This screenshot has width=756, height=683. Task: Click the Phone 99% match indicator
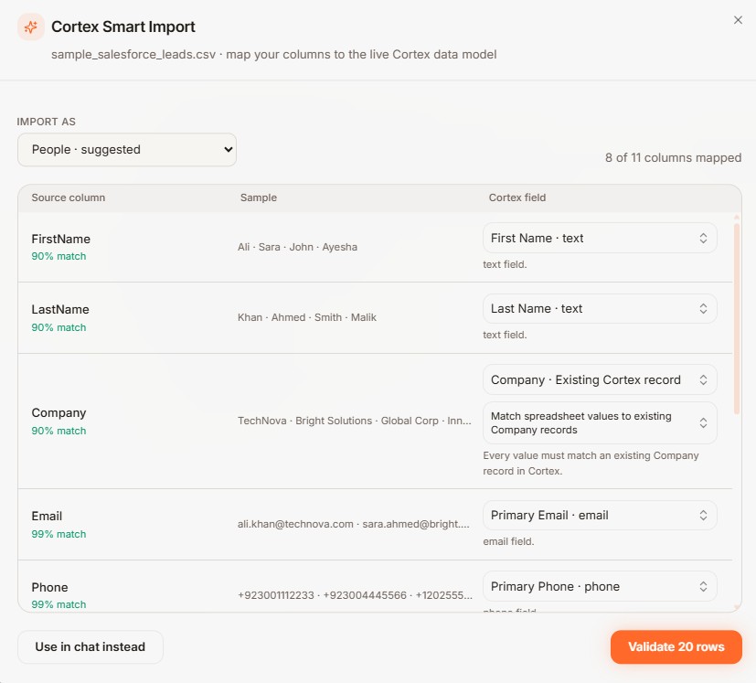[59, 604]
